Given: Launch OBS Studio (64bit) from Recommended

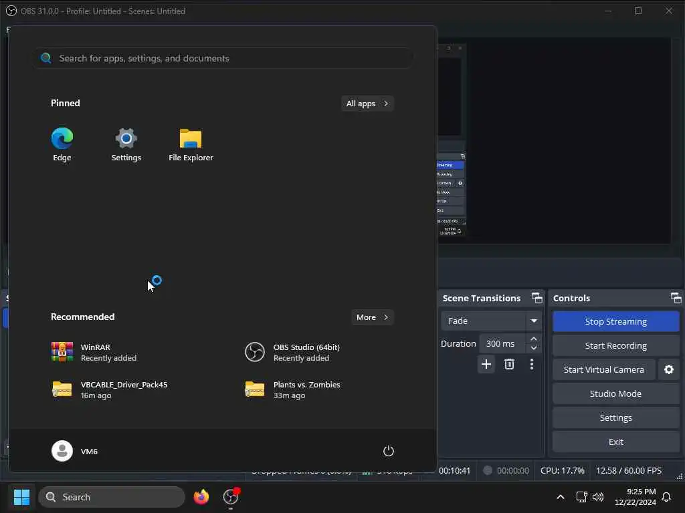Looking at the screenshot, I should pos(293,353).
